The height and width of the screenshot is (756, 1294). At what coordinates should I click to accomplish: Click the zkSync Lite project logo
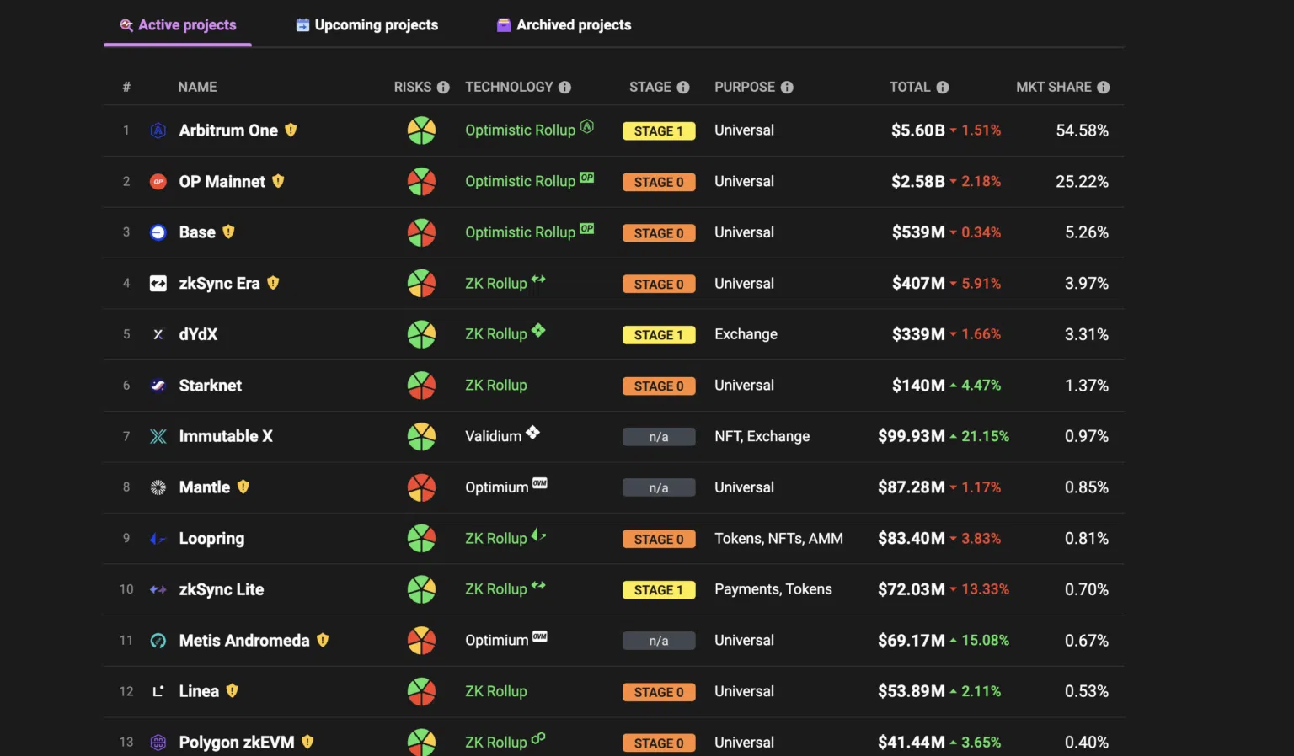(158, 589)
